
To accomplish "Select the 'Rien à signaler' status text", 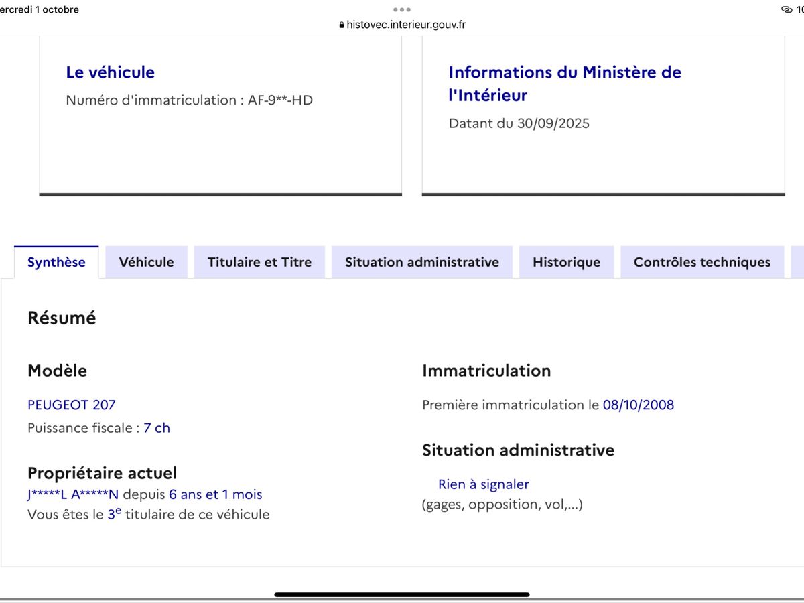I will (x=484, y=484).
